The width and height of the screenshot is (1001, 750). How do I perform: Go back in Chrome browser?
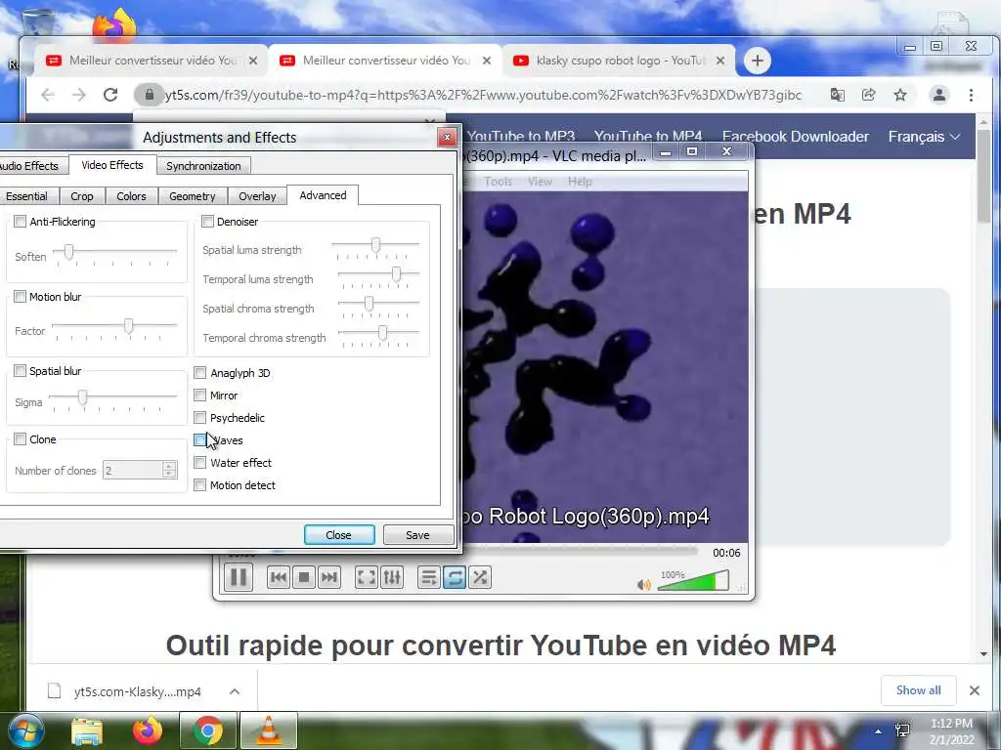(48, 95)
